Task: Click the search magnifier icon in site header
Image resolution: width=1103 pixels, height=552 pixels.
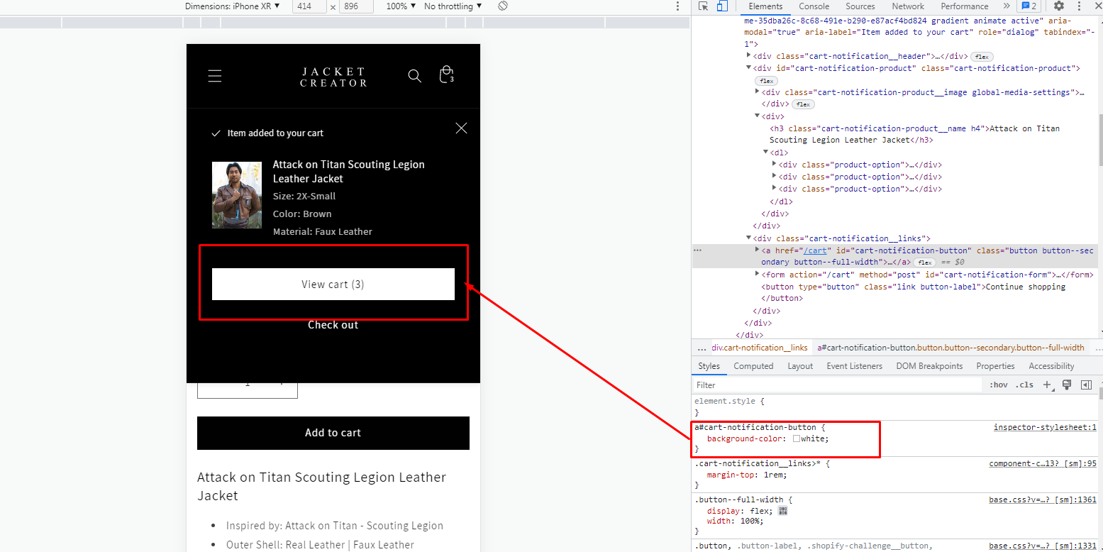Action: (415, 76)
